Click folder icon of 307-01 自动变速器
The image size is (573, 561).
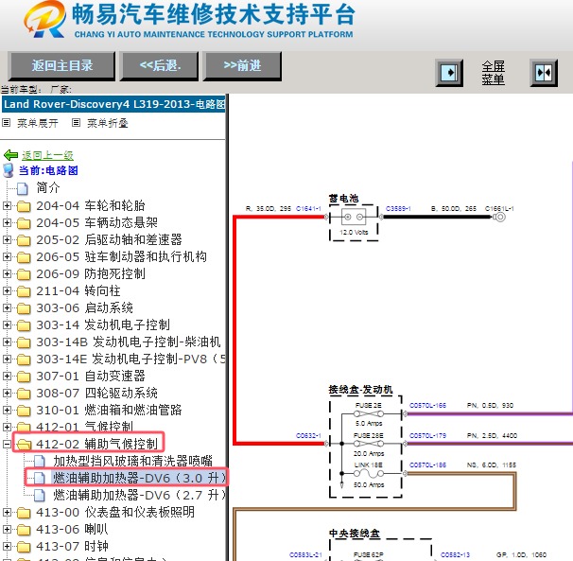[x=24, y=377]
